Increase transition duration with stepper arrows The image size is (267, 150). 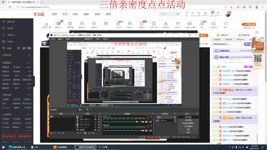pyautogui.click(x=175, y=120)
